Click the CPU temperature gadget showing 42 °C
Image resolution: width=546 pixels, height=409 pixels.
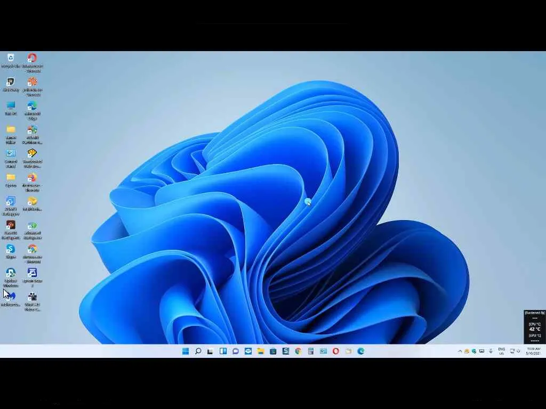(x=534, y=327)
